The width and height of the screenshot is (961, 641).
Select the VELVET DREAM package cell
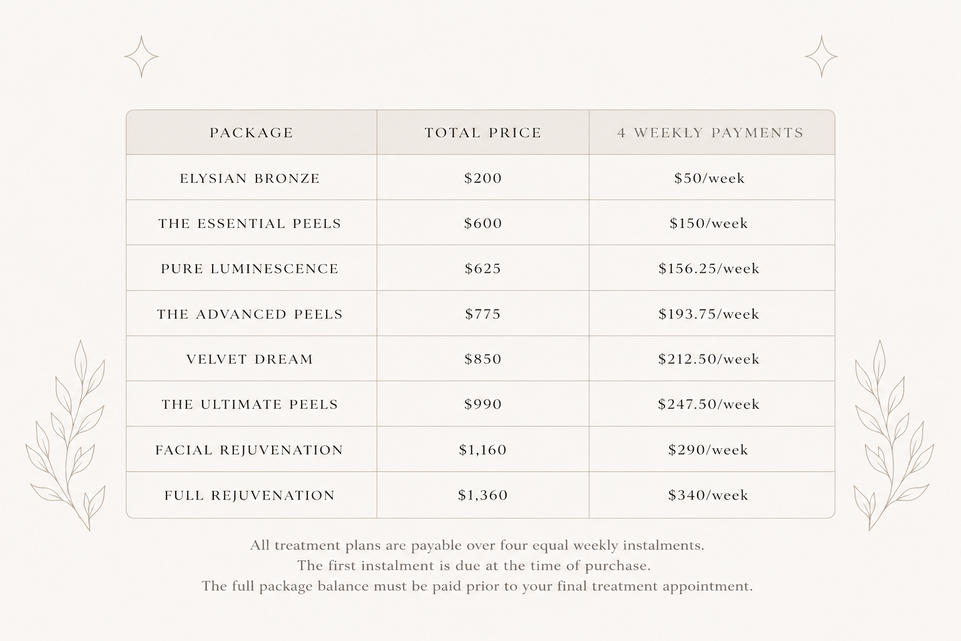tap(250, 359)
